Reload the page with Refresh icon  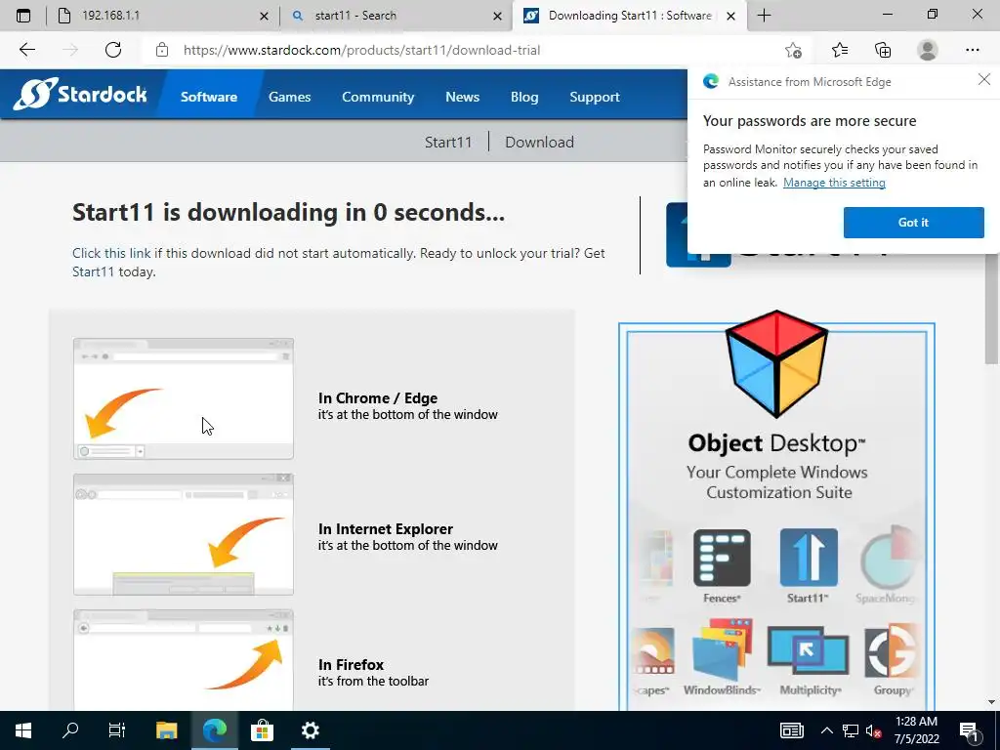click(113, 50)
